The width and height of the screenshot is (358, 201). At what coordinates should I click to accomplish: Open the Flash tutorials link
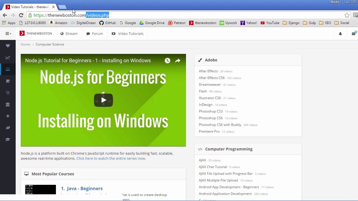(x=203, y=91)
